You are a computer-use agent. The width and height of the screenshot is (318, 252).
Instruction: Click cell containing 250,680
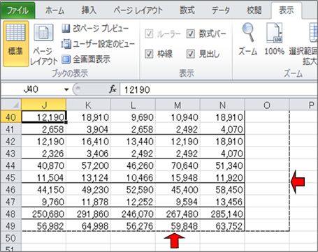[x=44, y=214]
